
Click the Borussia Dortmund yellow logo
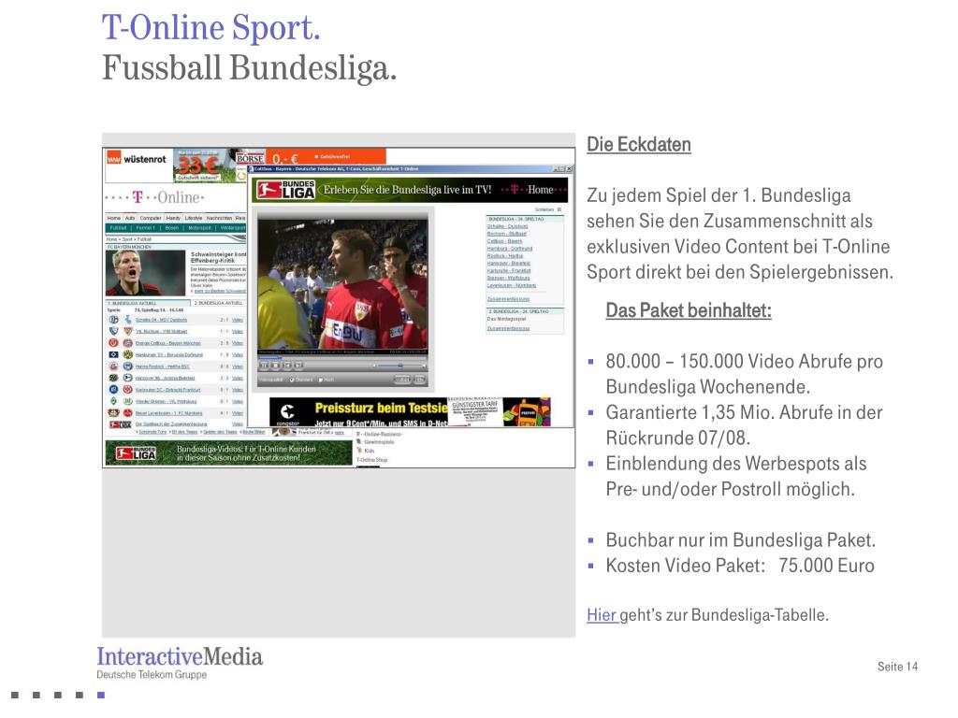127,354
